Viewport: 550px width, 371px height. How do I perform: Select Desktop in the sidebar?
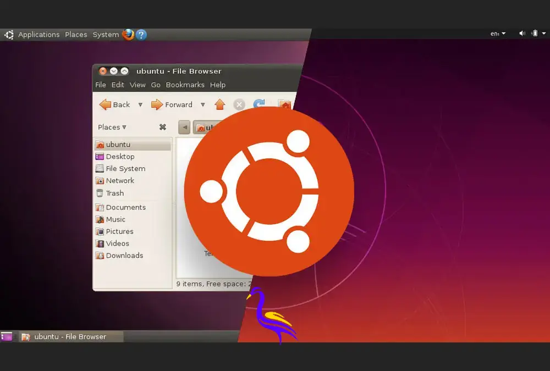[133, 157]
